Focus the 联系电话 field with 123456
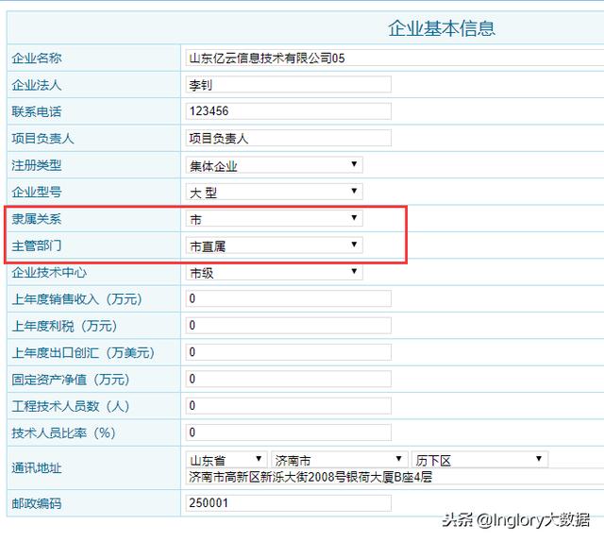The height and width of the screenshot is (541, 604). click(288, 111)
